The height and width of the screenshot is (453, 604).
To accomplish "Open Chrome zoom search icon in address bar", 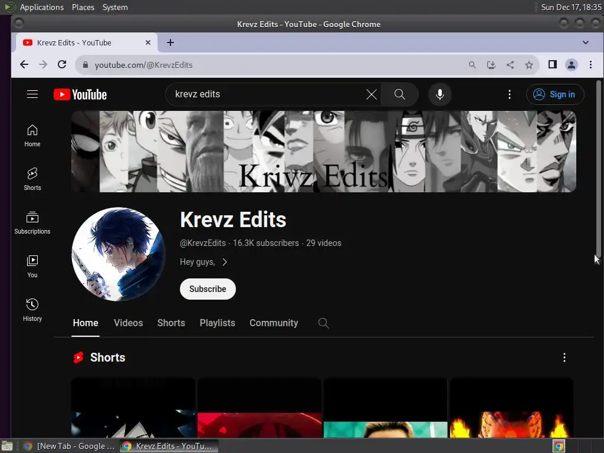I will click(x=472, y=65).
